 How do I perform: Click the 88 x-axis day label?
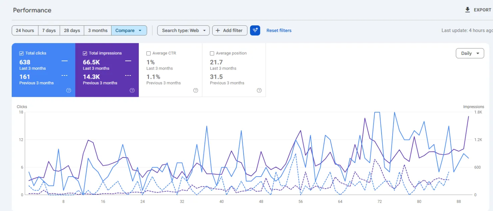click(x=459, y=202)
